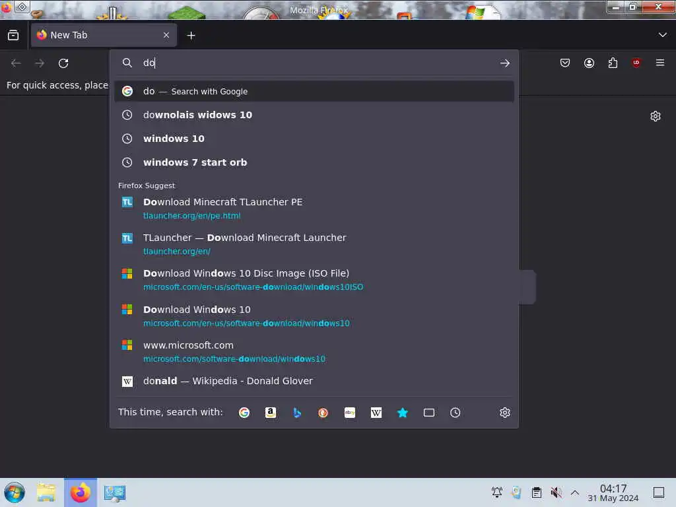Open the Firefox View button
Image resolution: width=676 pixels, height=507 pixels.
13,36
